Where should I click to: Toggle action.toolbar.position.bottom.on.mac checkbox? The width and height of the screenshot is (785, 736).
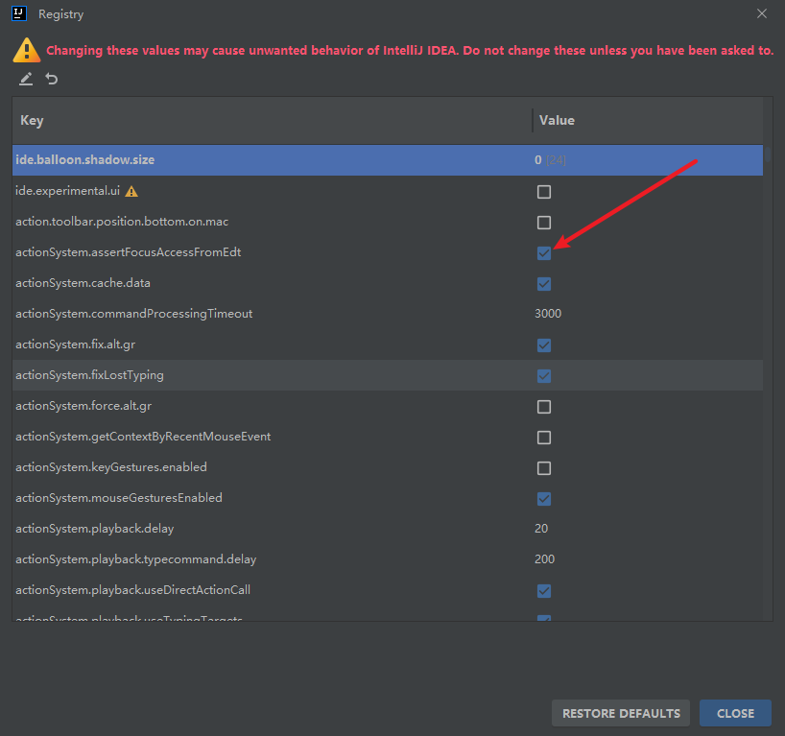(544, 223)
